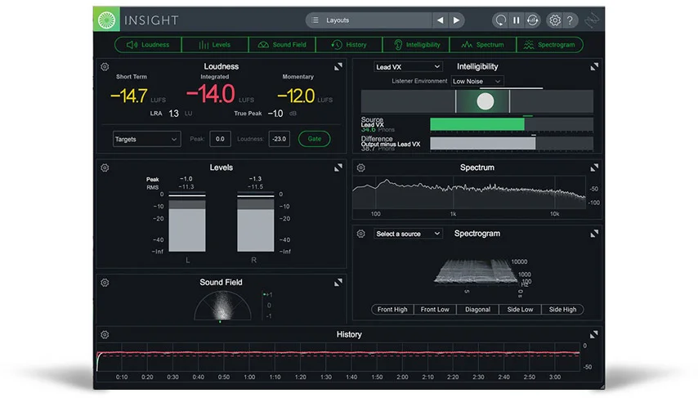
Task: Expand the Levels panel to full view
Action: pos(338,168)
